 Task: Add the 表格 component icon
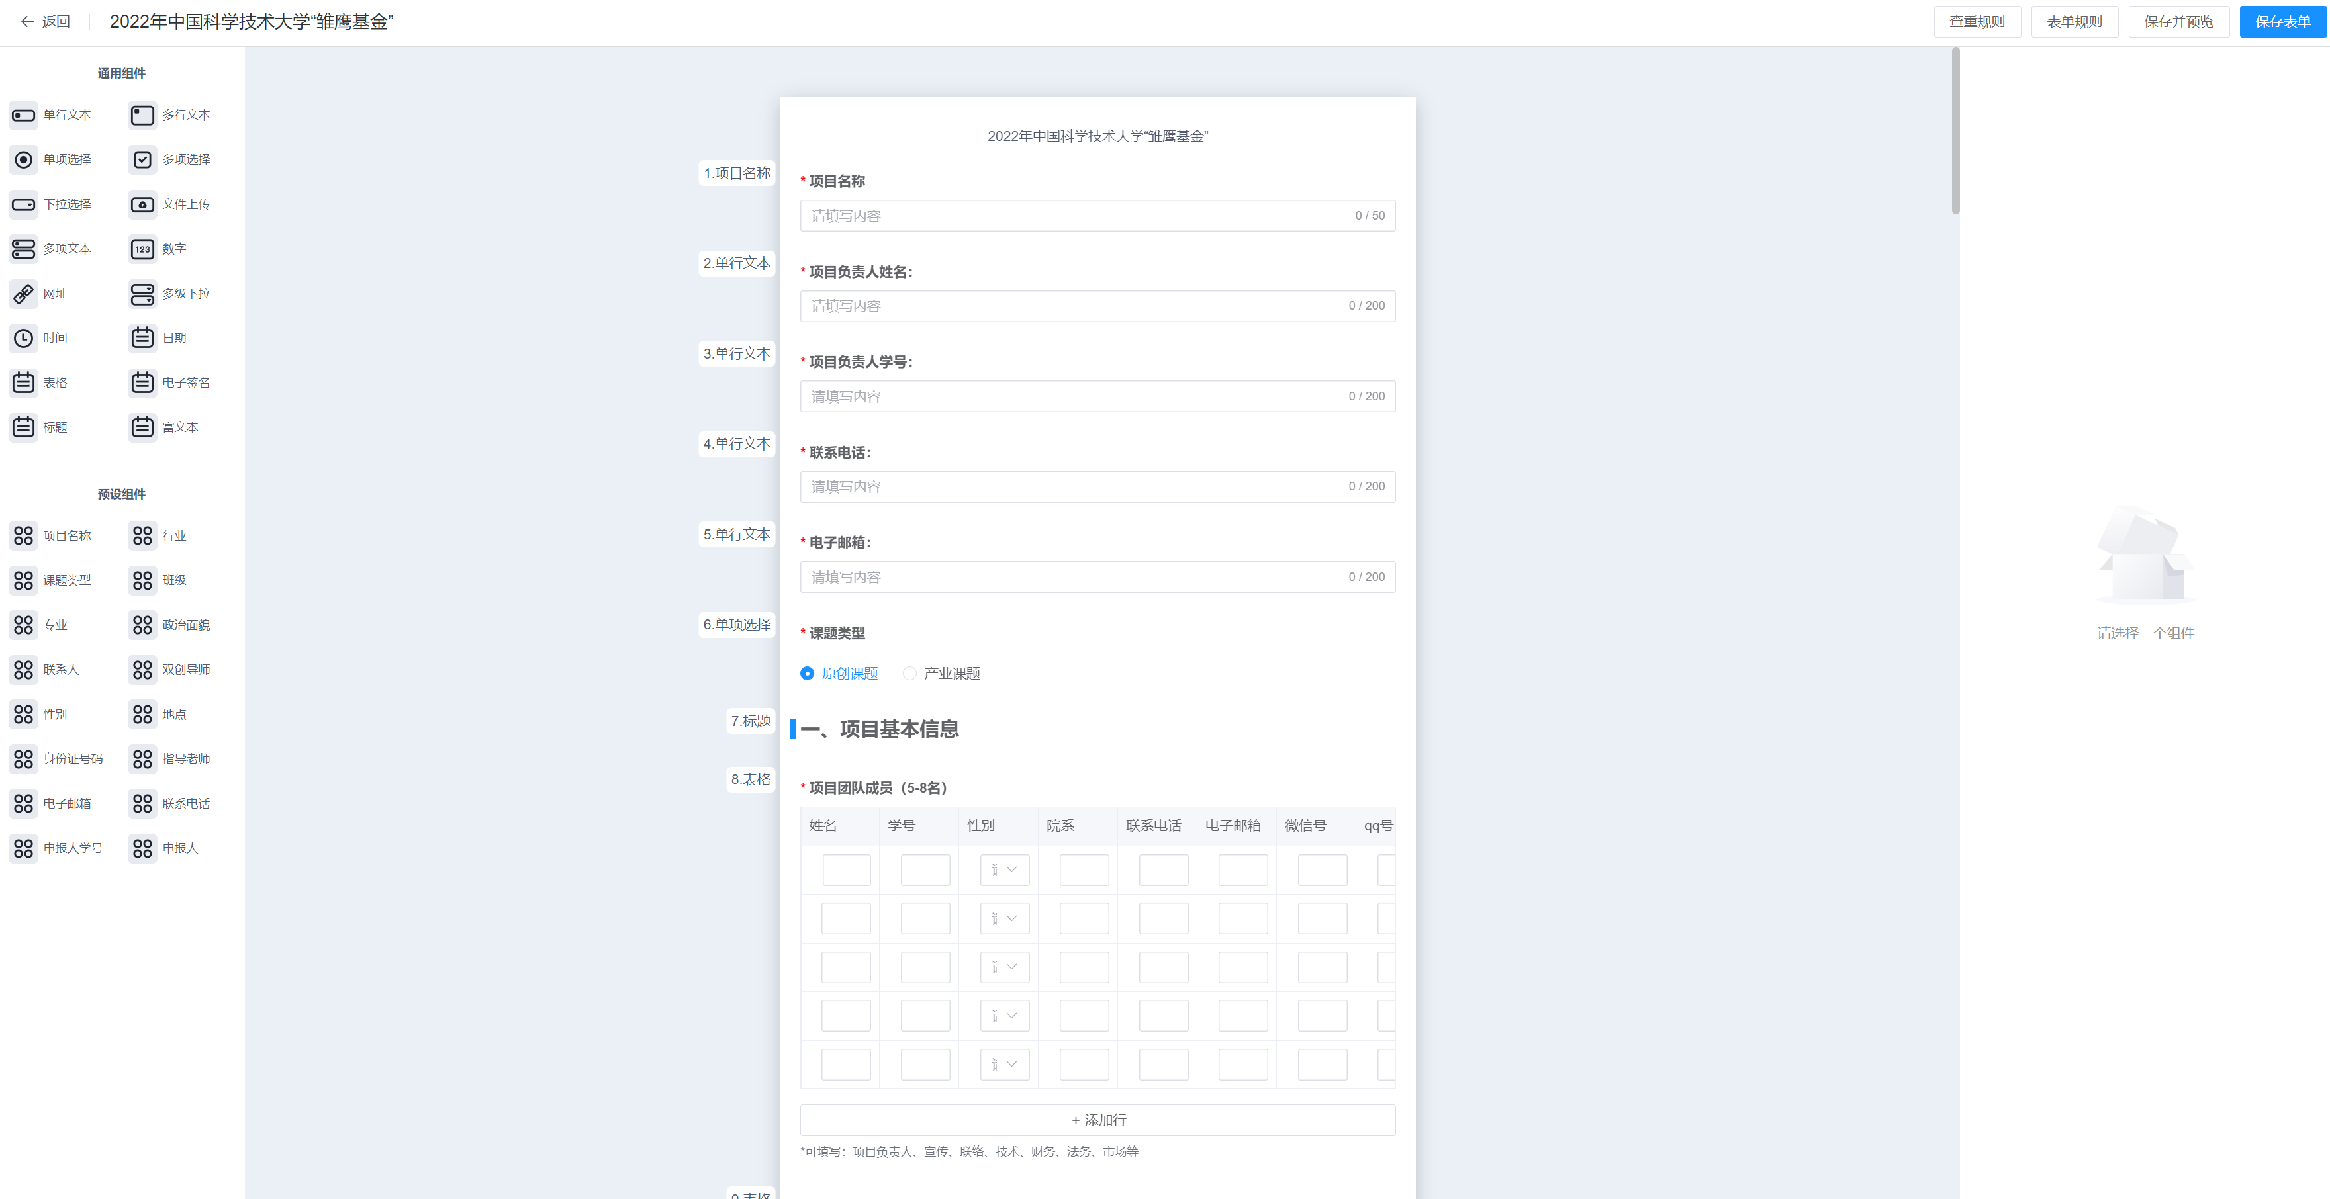click(x=24, y=382)
